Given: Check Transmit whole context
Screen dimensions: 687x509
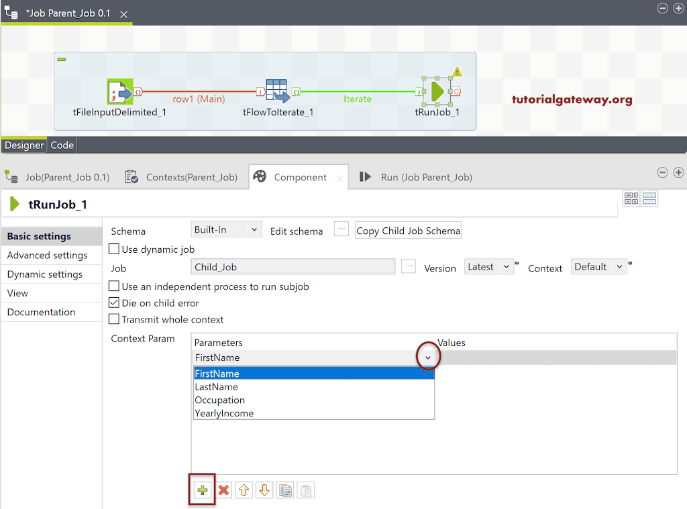Looking at the screenshot, I should pyautogui.click(x=113, y=319).
